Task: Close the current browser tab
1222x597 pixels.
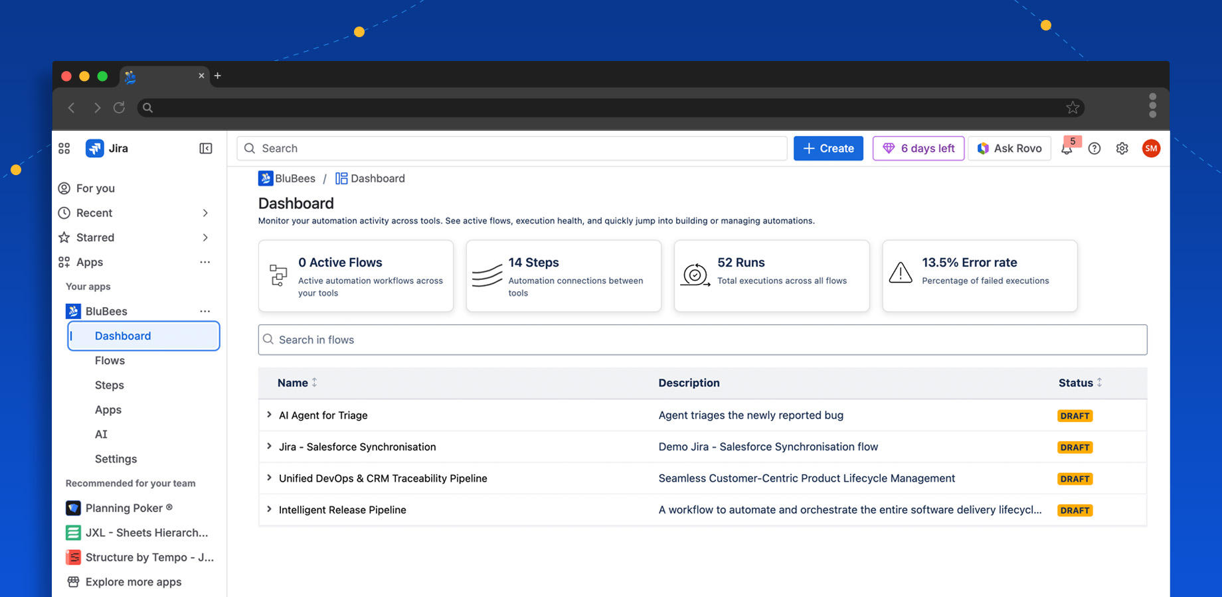Action: coord(201,76)
